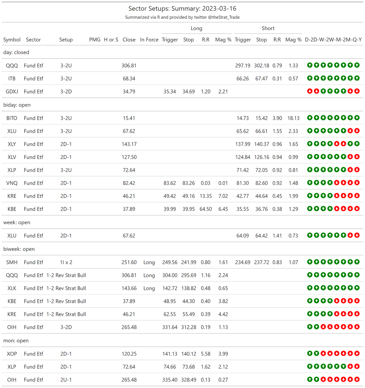This screenshot has height=388, width=365.
Task: Select the "week: open" group heading
Action: (17, 222)
